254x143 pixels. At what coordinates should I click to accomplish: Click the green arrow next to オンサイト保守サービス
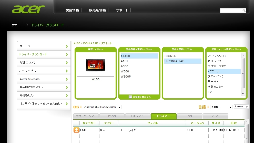[x=67, y=104]
